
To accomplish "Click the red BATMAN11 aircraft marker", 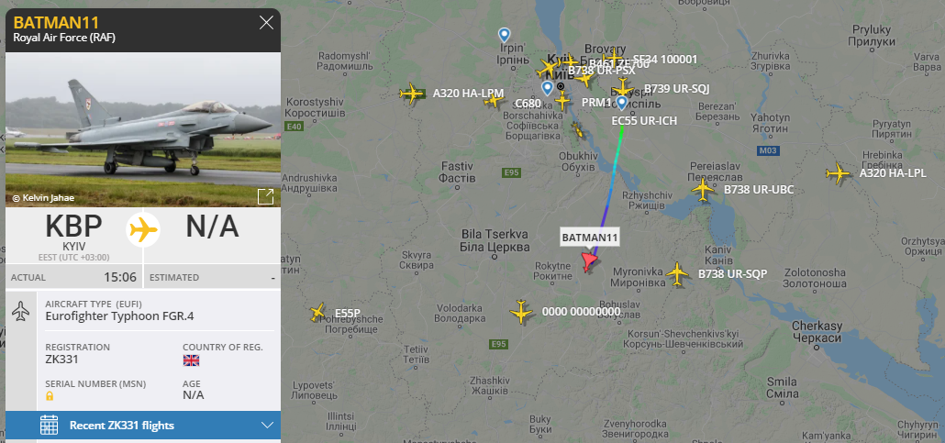I will pos(588,262).
